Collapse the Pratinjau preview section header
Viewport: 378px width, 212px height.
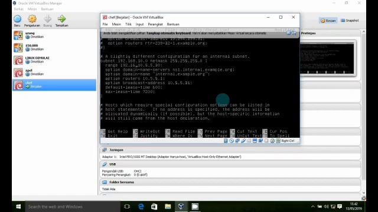click(x=330, y=33)
